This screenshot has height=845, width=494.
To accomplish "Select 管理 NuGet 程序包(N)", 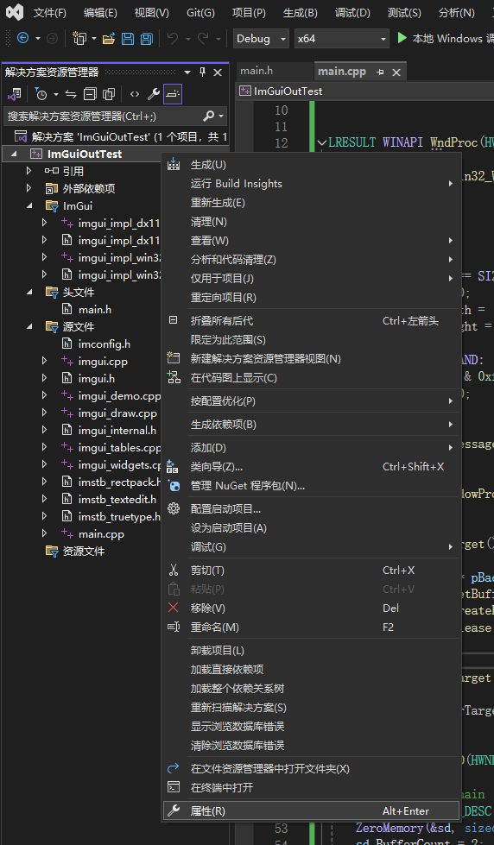I will [x=311, y=486].
